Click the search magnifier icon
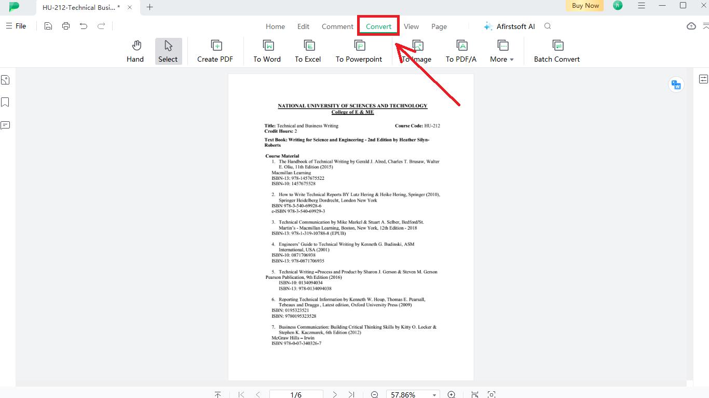 point(548,26)
